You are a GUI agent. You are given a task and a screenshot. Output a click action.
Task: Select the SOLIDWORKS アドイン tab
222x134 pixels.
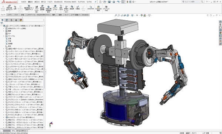pyautogui.click(x=43, y=15)
